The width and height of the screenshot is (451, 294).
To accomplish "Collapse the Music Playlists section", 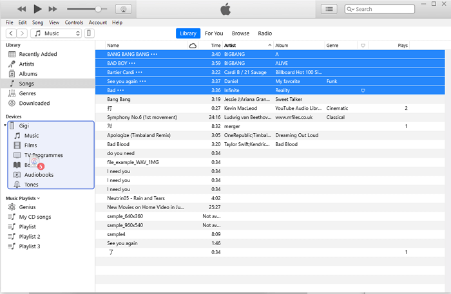I will (39, 198).
